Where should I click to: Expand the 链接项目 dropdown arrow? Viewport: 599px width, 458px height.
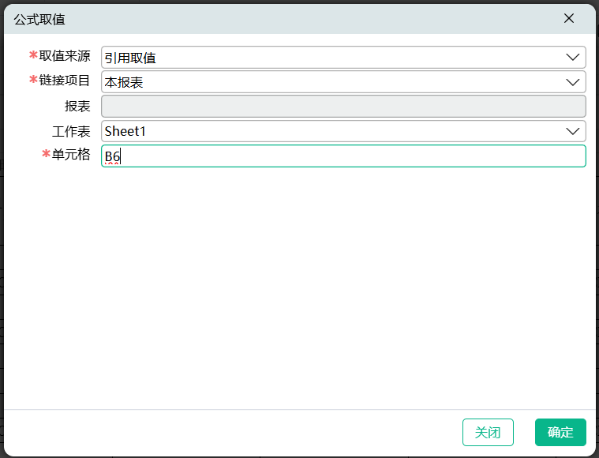coord(573,82)
